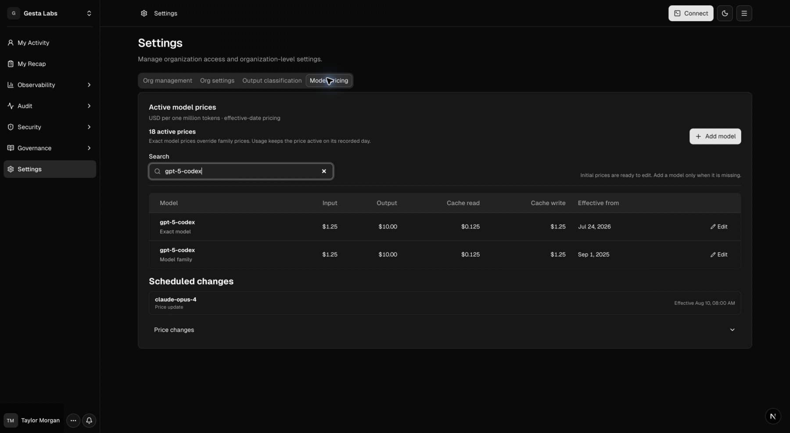Click the Gesta Labs G logo
790x433 pixels.
14,13
